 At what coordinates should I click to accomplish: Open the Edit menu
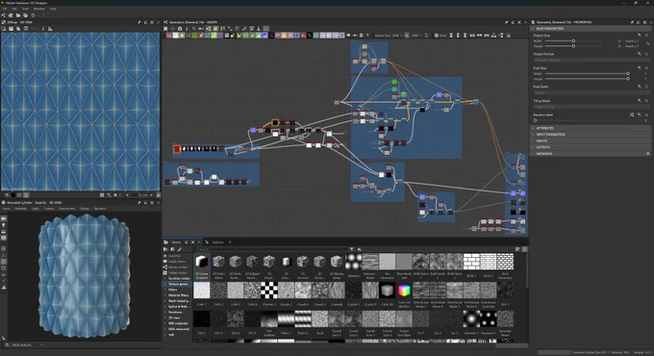coord(14,9)
